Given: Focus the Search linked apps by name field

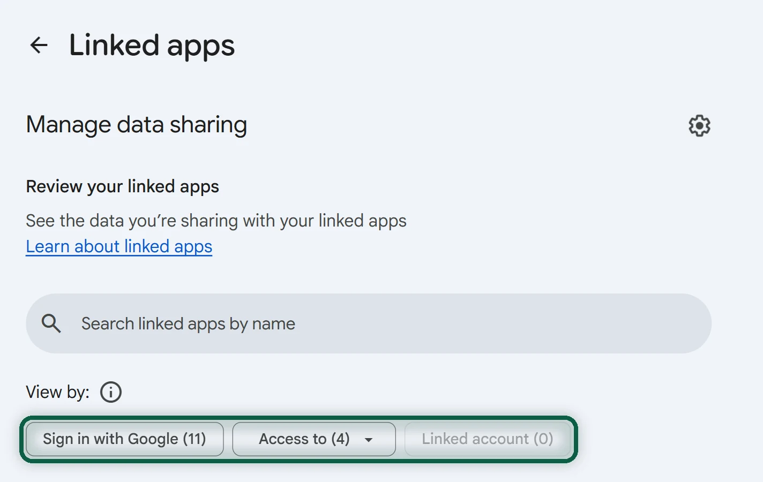Looking at the screenshot, I should [369, 323].
